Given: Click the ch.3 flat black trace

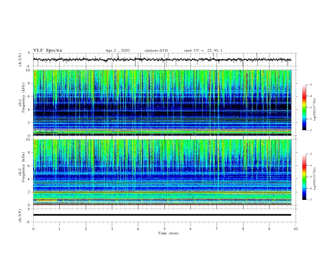Looking at the screenshot, I should (162, 215).
